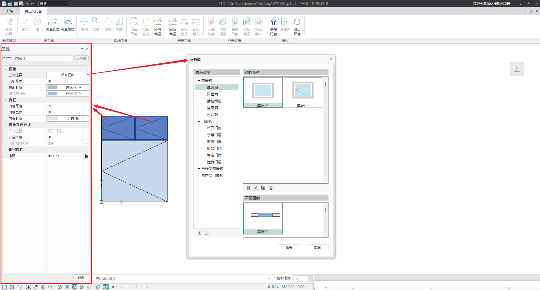
Task: Click the 嵌板厚度 value field
Action: (68, 81)
